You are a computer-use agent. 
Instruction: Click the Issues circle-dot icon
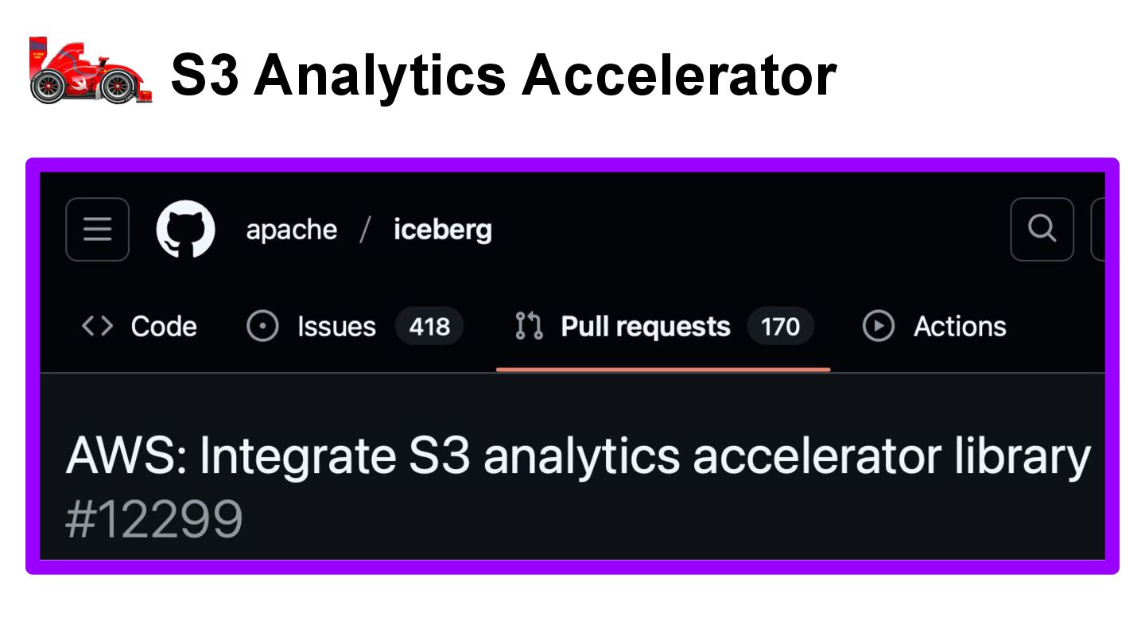(262, 326)
